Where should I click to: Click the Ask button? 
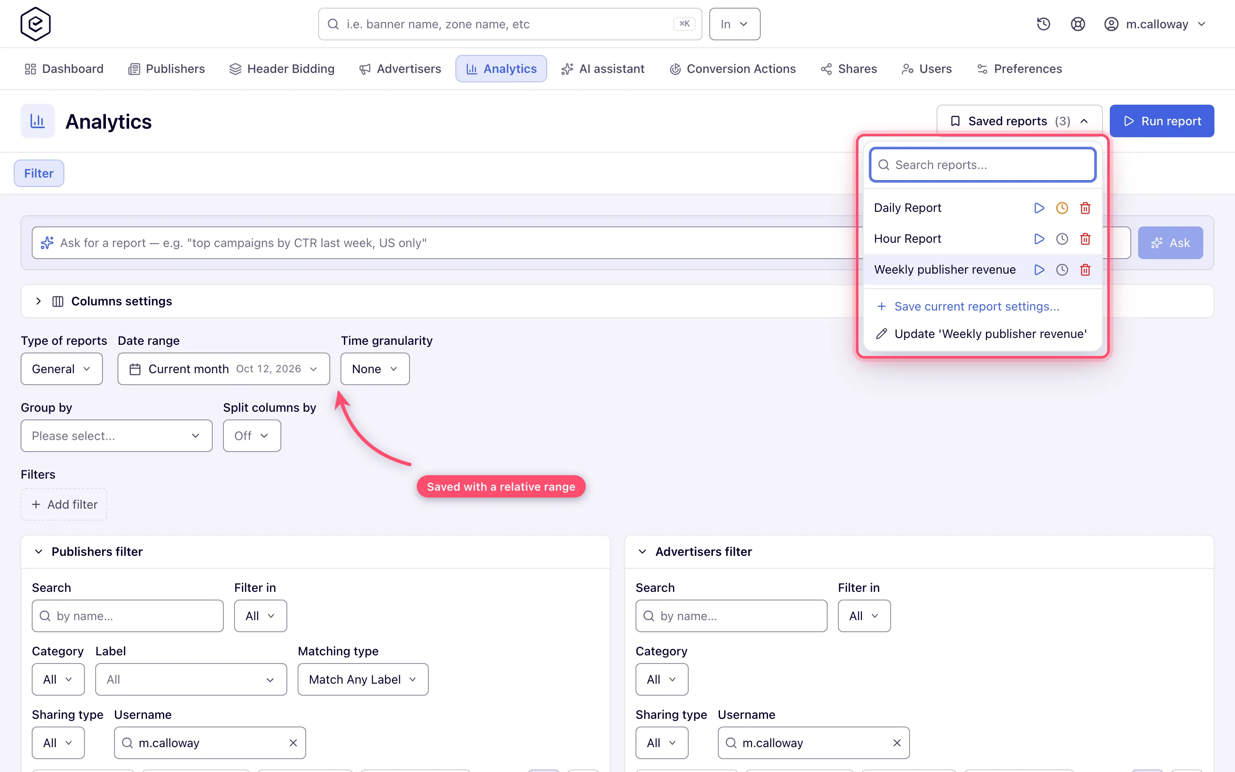point(1170,242)
